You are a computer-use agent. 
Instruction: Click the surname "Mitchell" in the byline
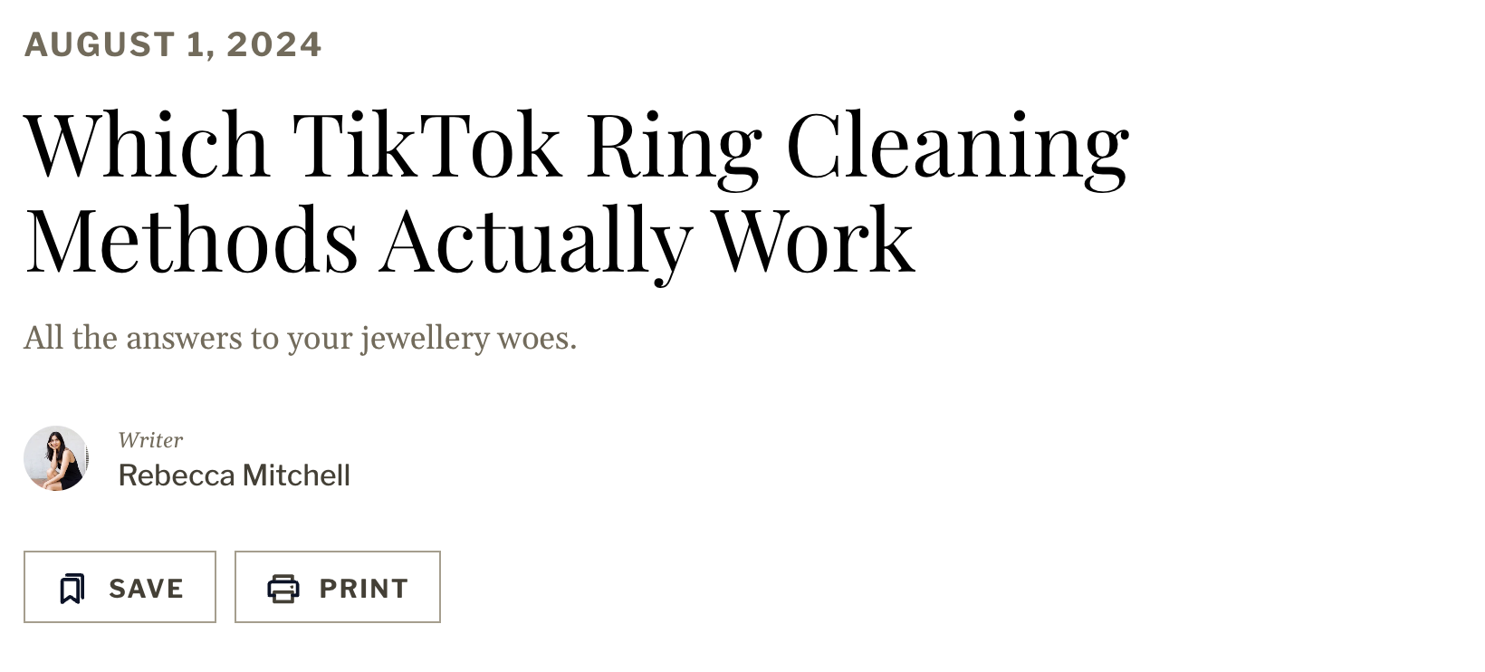point(296,475)
